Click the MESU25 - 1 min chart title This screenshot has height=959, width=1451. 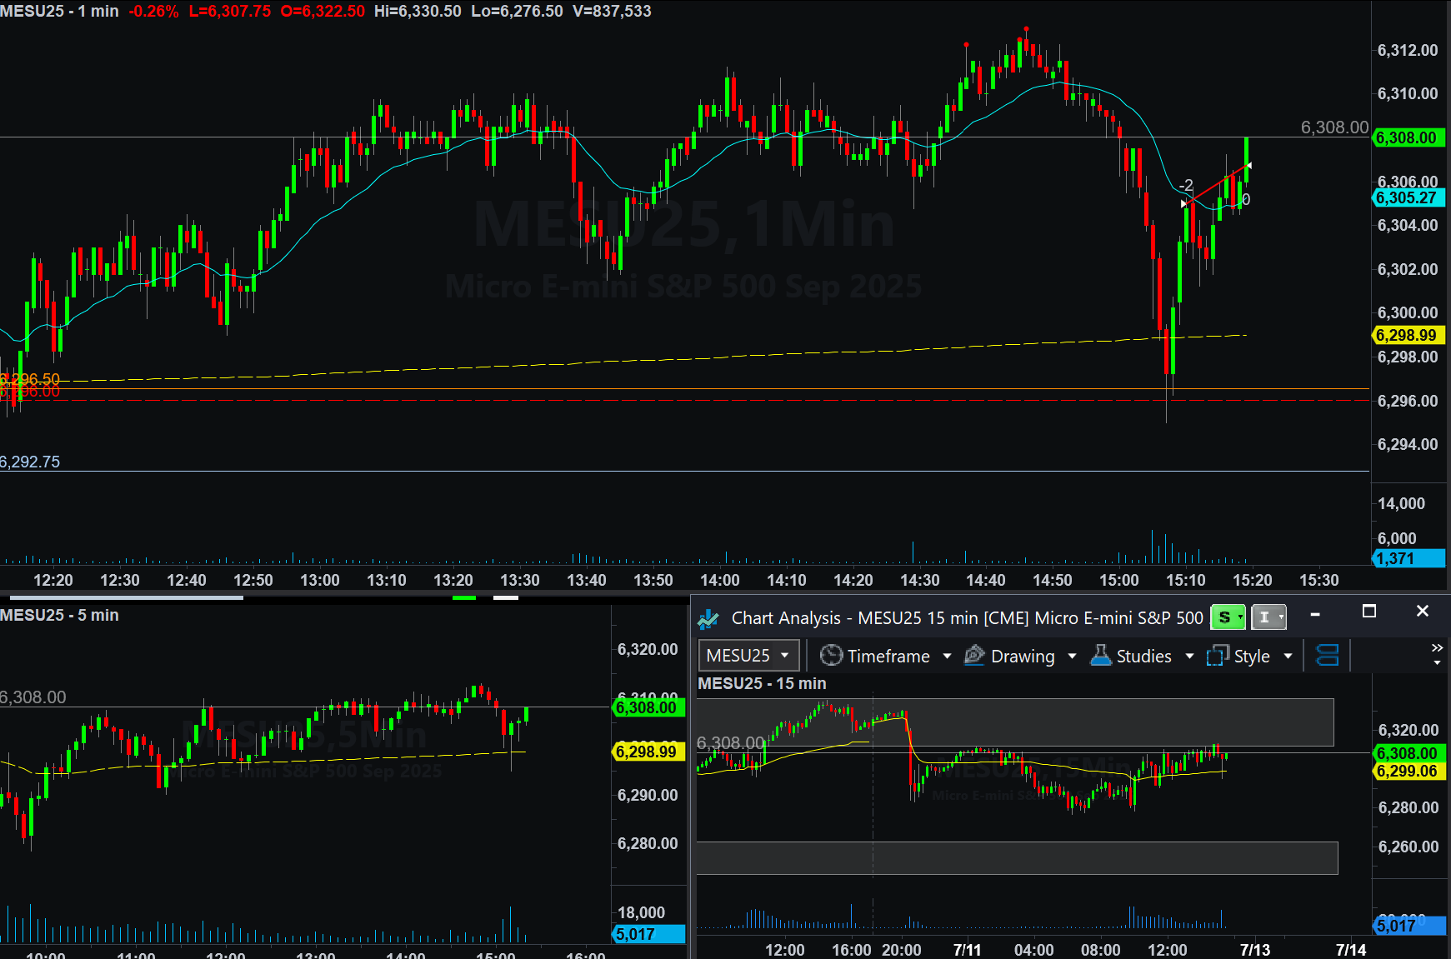[x=59, y=11]
